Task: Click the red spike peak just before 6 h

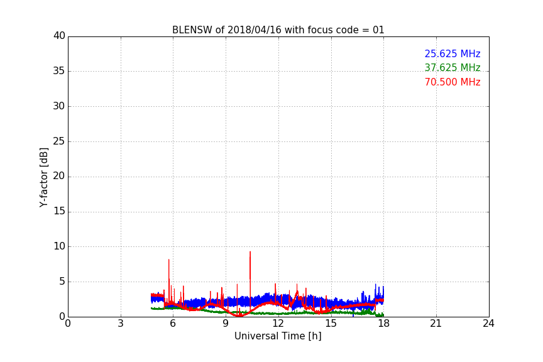Action: click(x=168, y=260)
